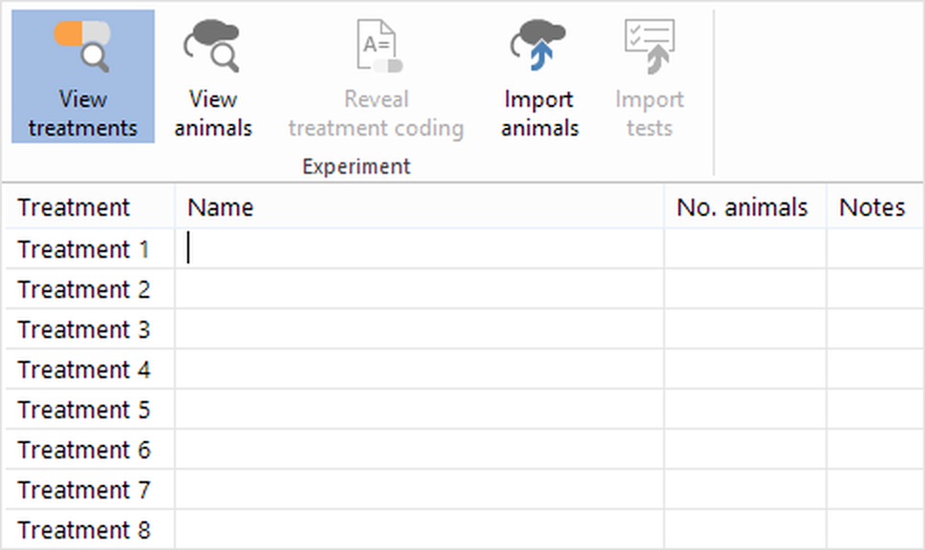This screenshot has height=550, width=925.
Task: Click the Notes column header
Action: click(x=871, y=207)
